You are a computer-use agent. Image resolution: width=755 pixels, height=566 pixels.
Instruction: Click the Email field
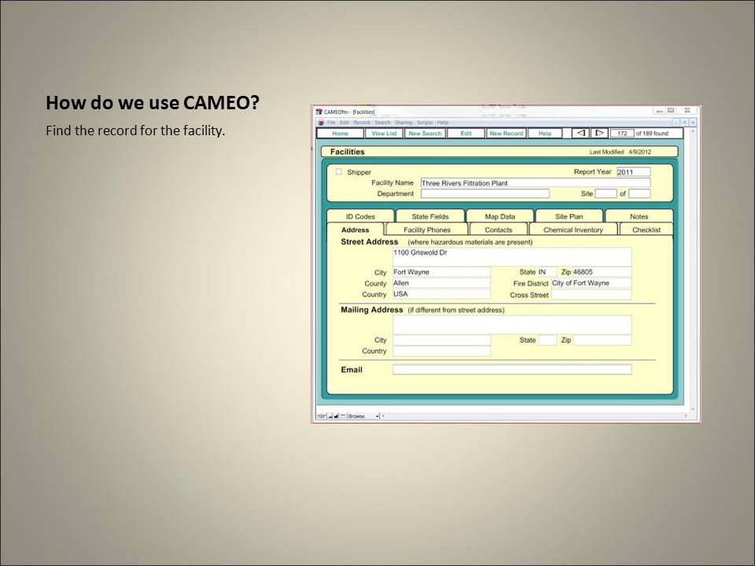click(512, 369)
